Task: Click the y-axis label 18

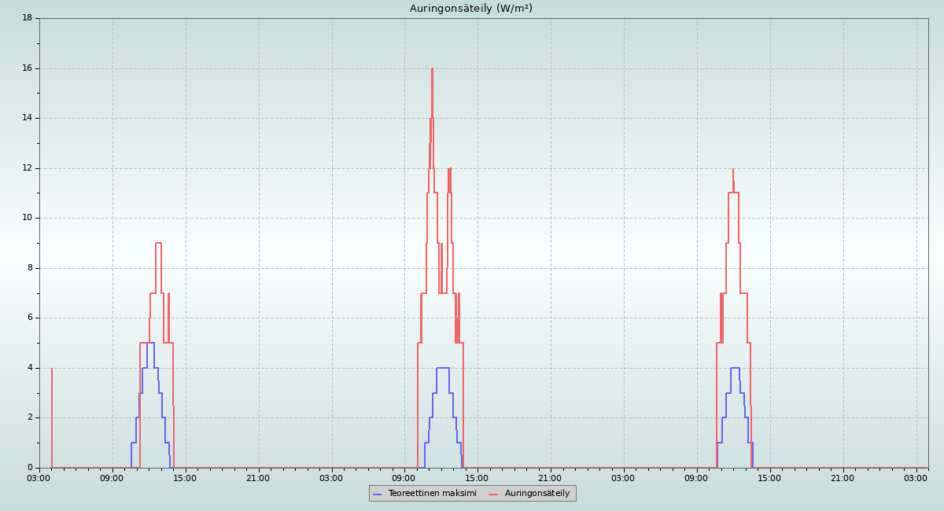Action: click(x=27, y=18)
